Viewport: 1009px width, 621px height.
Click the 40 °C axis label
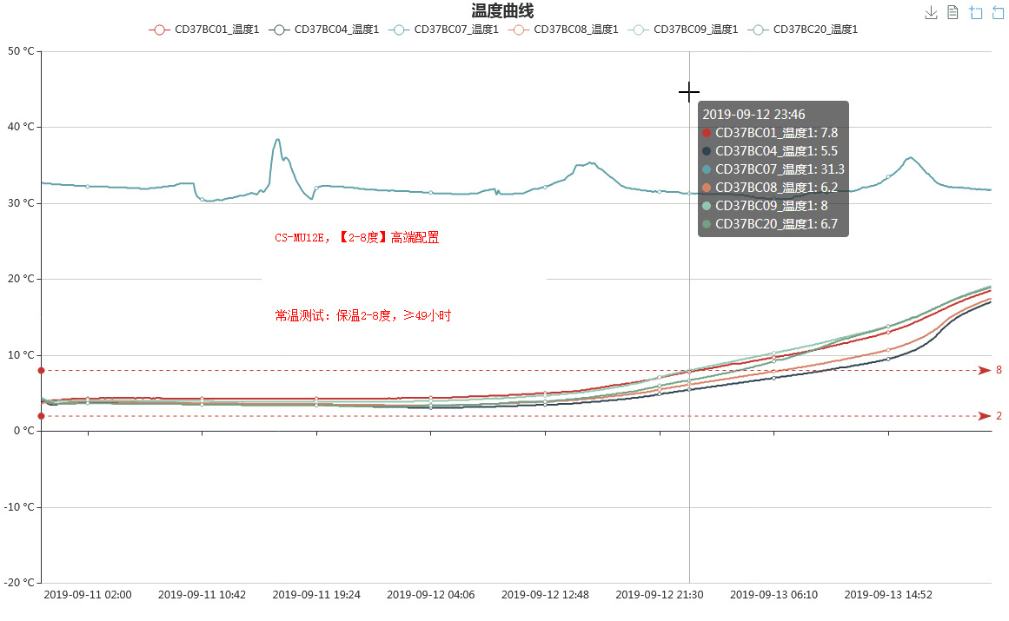[21, 128]
